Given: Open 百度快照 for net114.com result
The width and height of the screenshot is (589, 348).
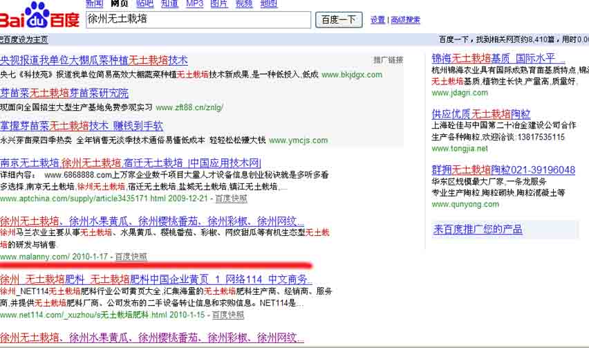Looking at the screenshot, I should (x=228, y=315).
